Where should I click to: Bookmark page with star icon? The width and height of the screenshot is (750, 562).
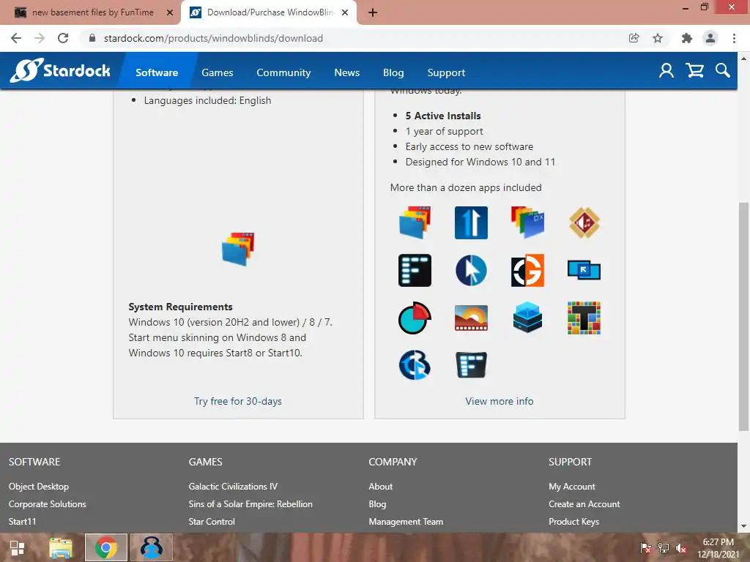click(x=658, y=38)
